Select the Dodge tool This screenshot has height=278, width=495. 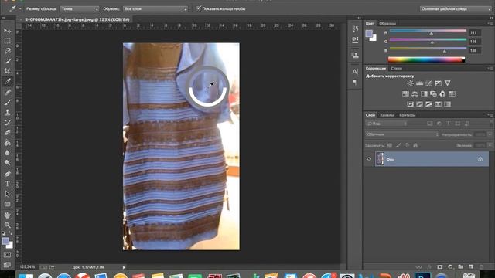(x=7, y=163)
